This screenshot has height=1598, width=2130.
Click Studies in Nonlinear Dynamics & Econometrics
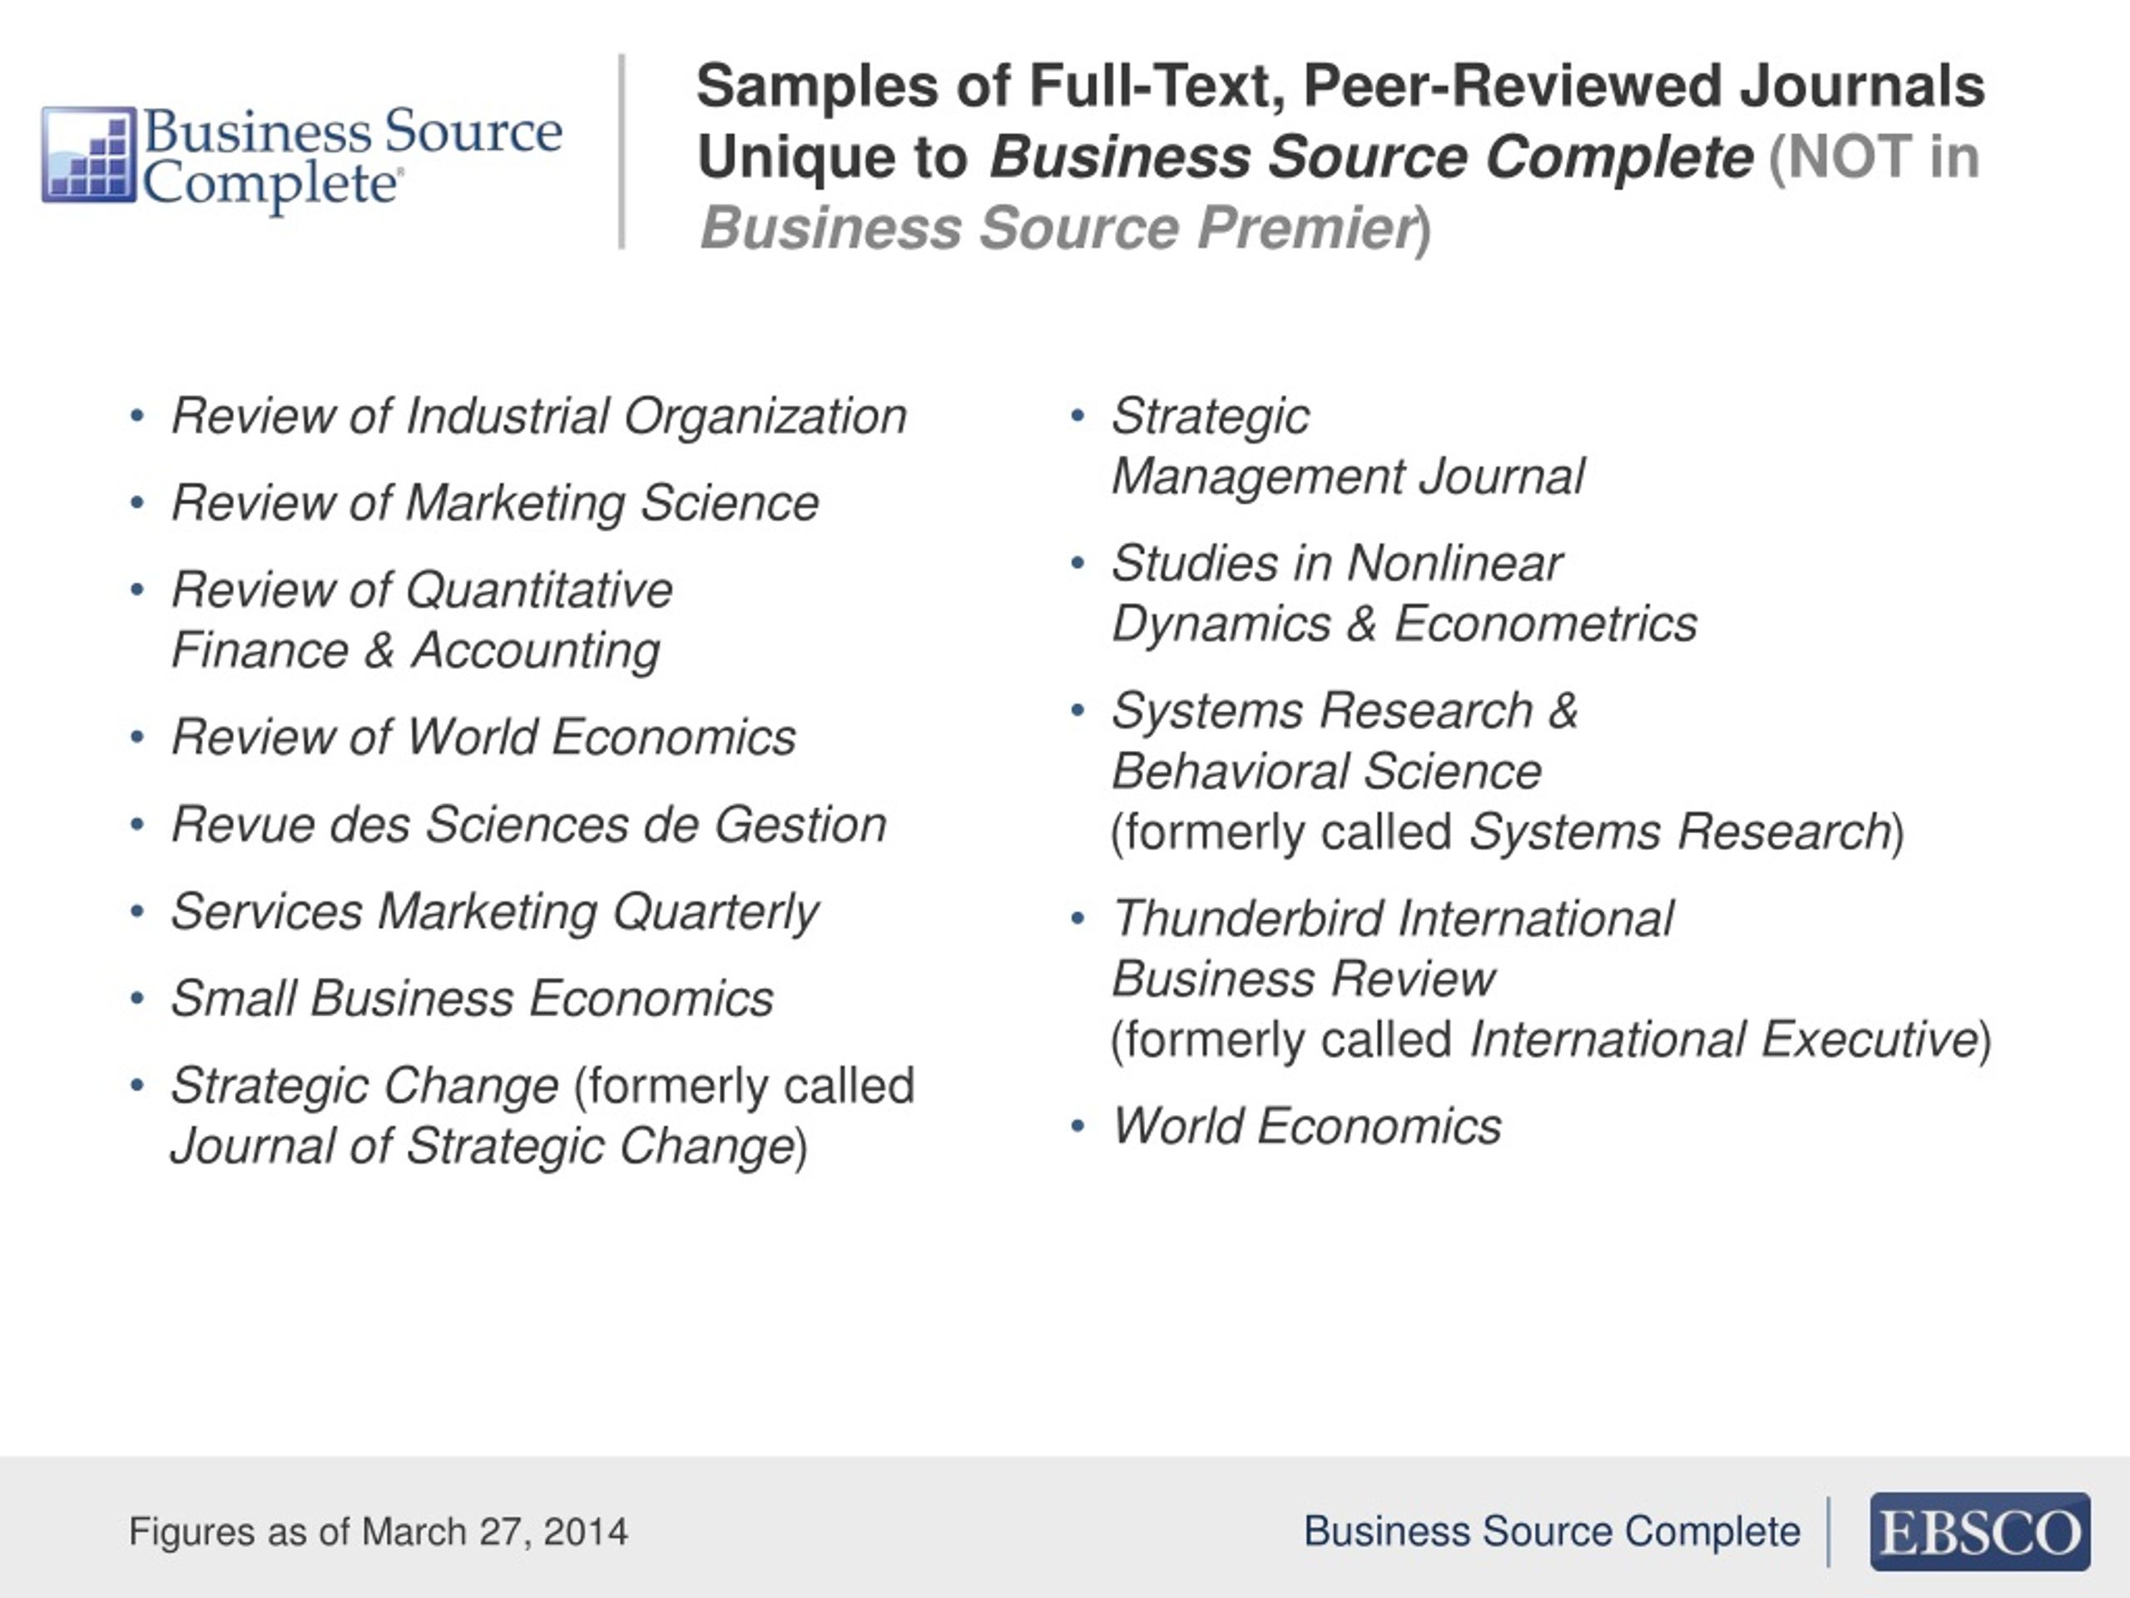(1403, 593)
